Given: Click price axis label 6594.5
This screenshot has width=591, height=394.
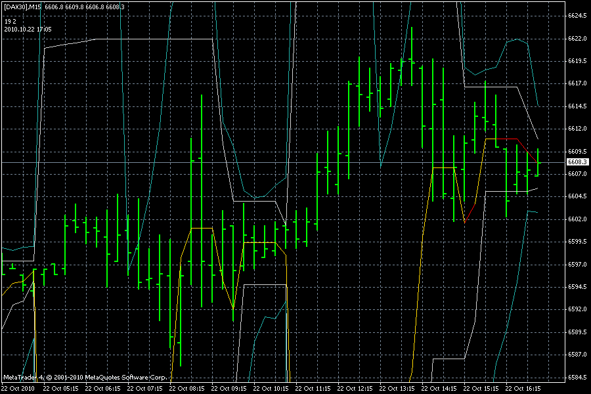Looking at the screenshot, I should [577, 286].
